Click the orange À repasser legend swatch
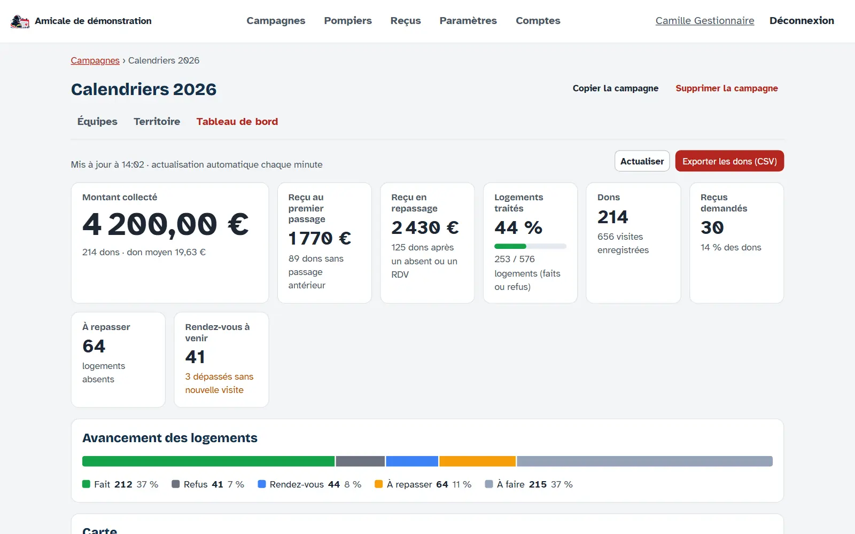The width and height of the screenshot is (855, 534). [x=379, y=484]
